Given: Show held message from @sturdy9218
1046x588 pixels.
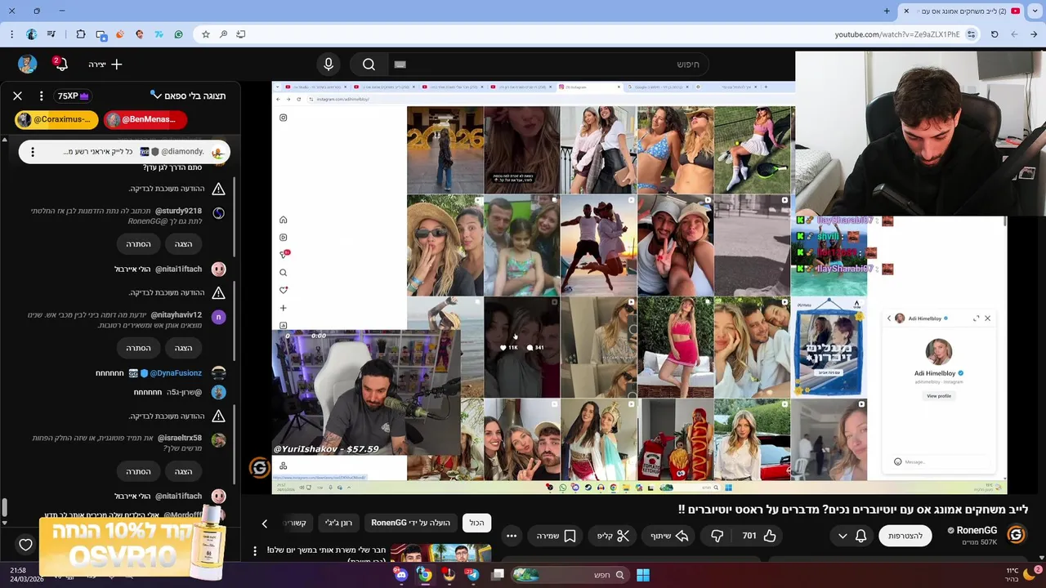Looking at the screenshot, I should click(x=183, y=243).
